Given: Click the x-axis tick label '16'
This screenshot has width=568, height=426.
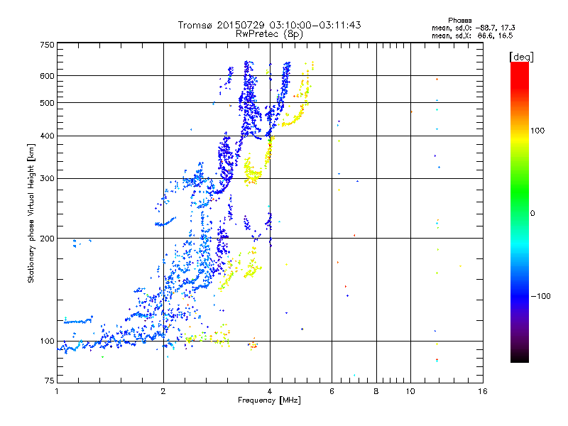Looking at the screenshot, I should (x=483, y=391).
